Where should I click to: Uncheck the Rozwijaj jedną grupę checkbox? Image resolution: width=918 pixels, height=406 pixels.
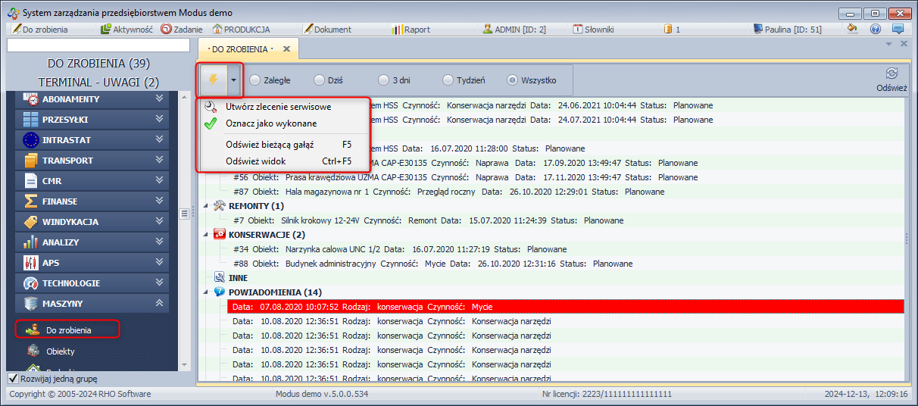coord(13,379)
